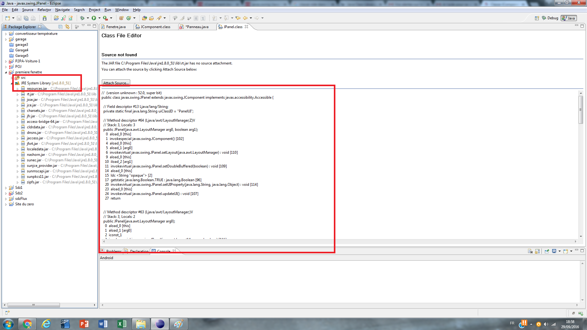Switch to the Java perspective
587x330 pixels.
(x=569, y=18)
